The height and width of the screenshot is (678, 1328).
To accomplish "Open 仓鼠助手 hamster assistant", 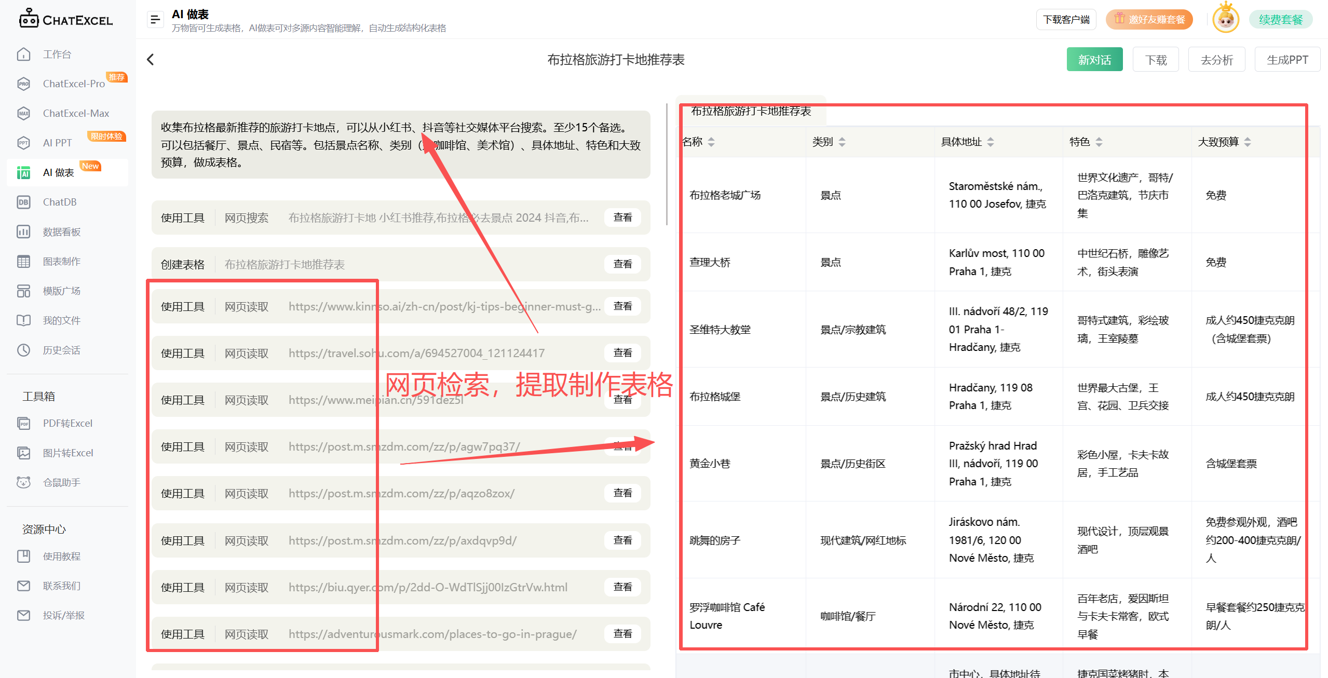I will click(x=61, y=482).
